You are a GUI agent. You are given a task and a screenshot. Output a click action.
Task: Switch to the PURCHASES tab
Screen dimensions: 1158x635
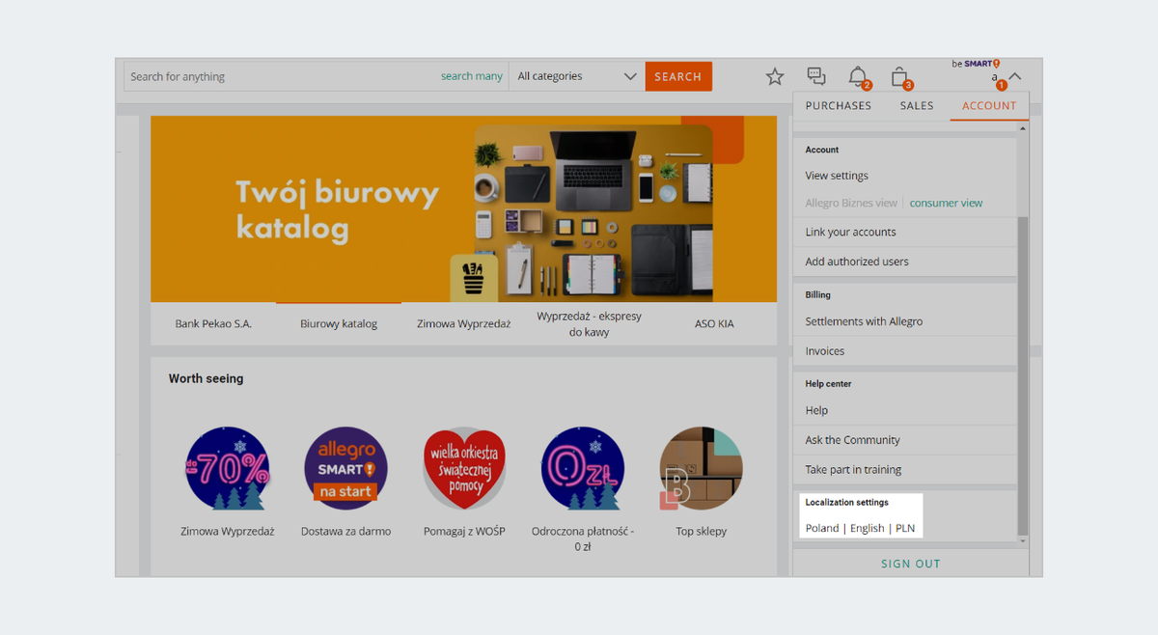[x=839, y=105]
